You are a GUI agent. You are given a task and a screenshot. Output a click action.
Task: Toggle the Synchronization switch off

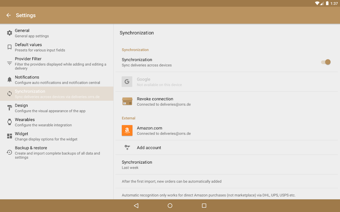(x=326, y=62)
